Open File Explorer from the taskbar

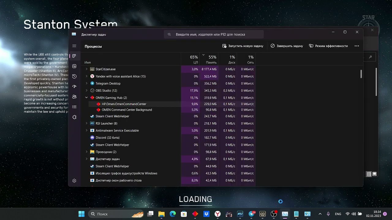(161, 214)
